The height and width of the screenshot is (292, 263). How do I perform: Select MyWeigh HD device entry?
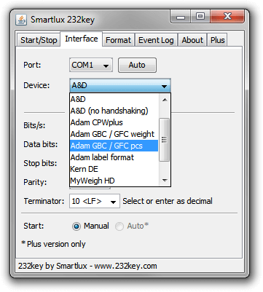tap(114, 181)
